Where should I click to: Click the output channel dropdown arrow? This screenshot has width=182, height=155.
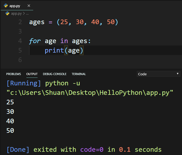177,74
